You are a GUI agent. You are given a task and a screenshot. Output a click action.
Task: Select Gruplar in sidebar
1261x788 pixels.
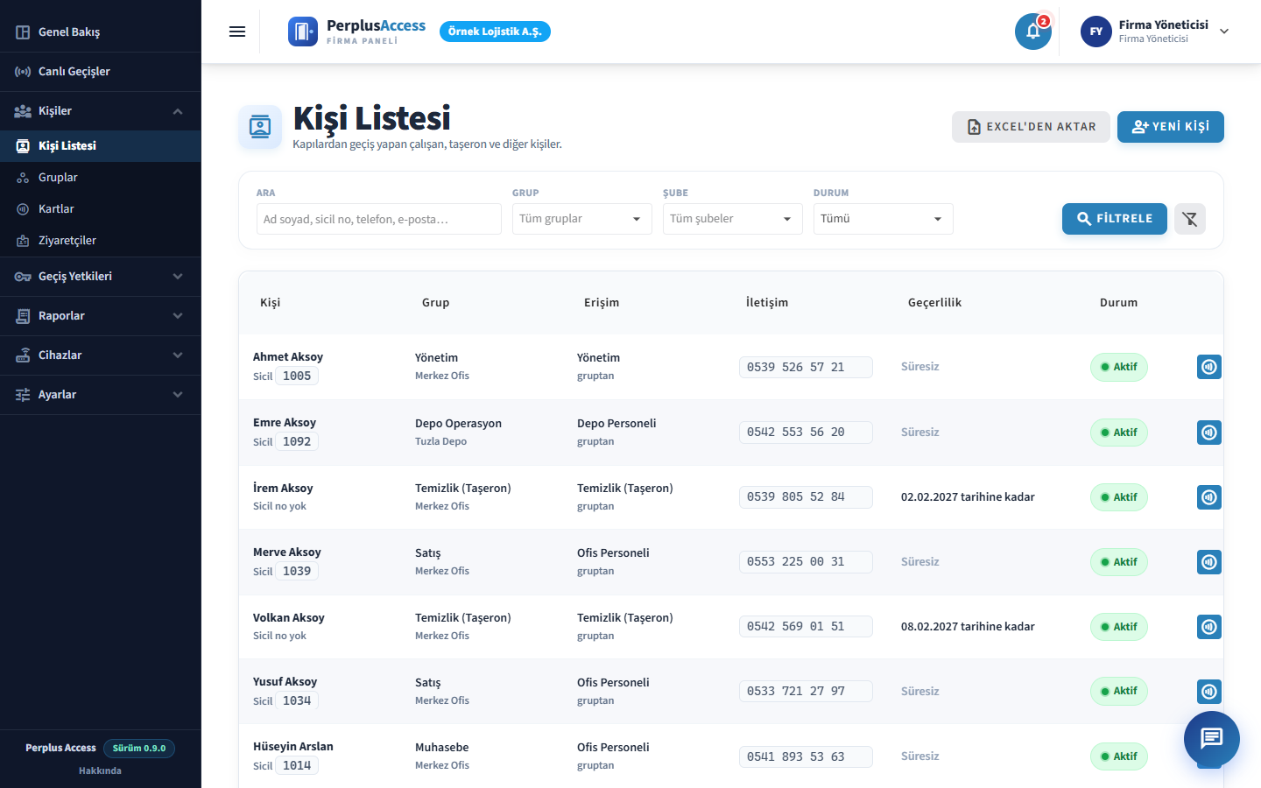(101, 178)
